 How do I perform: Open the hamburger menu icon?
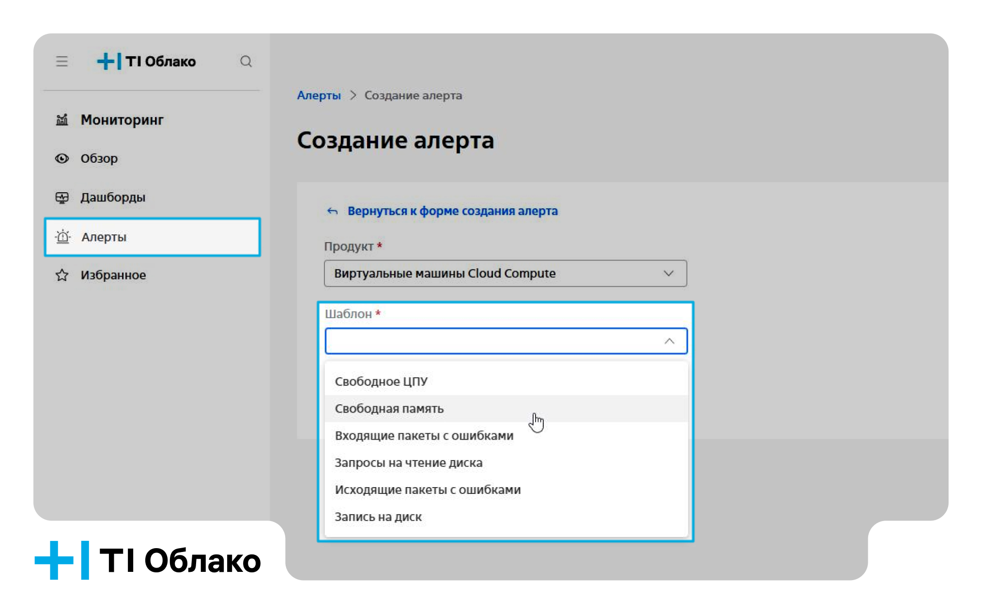(61, 61)
